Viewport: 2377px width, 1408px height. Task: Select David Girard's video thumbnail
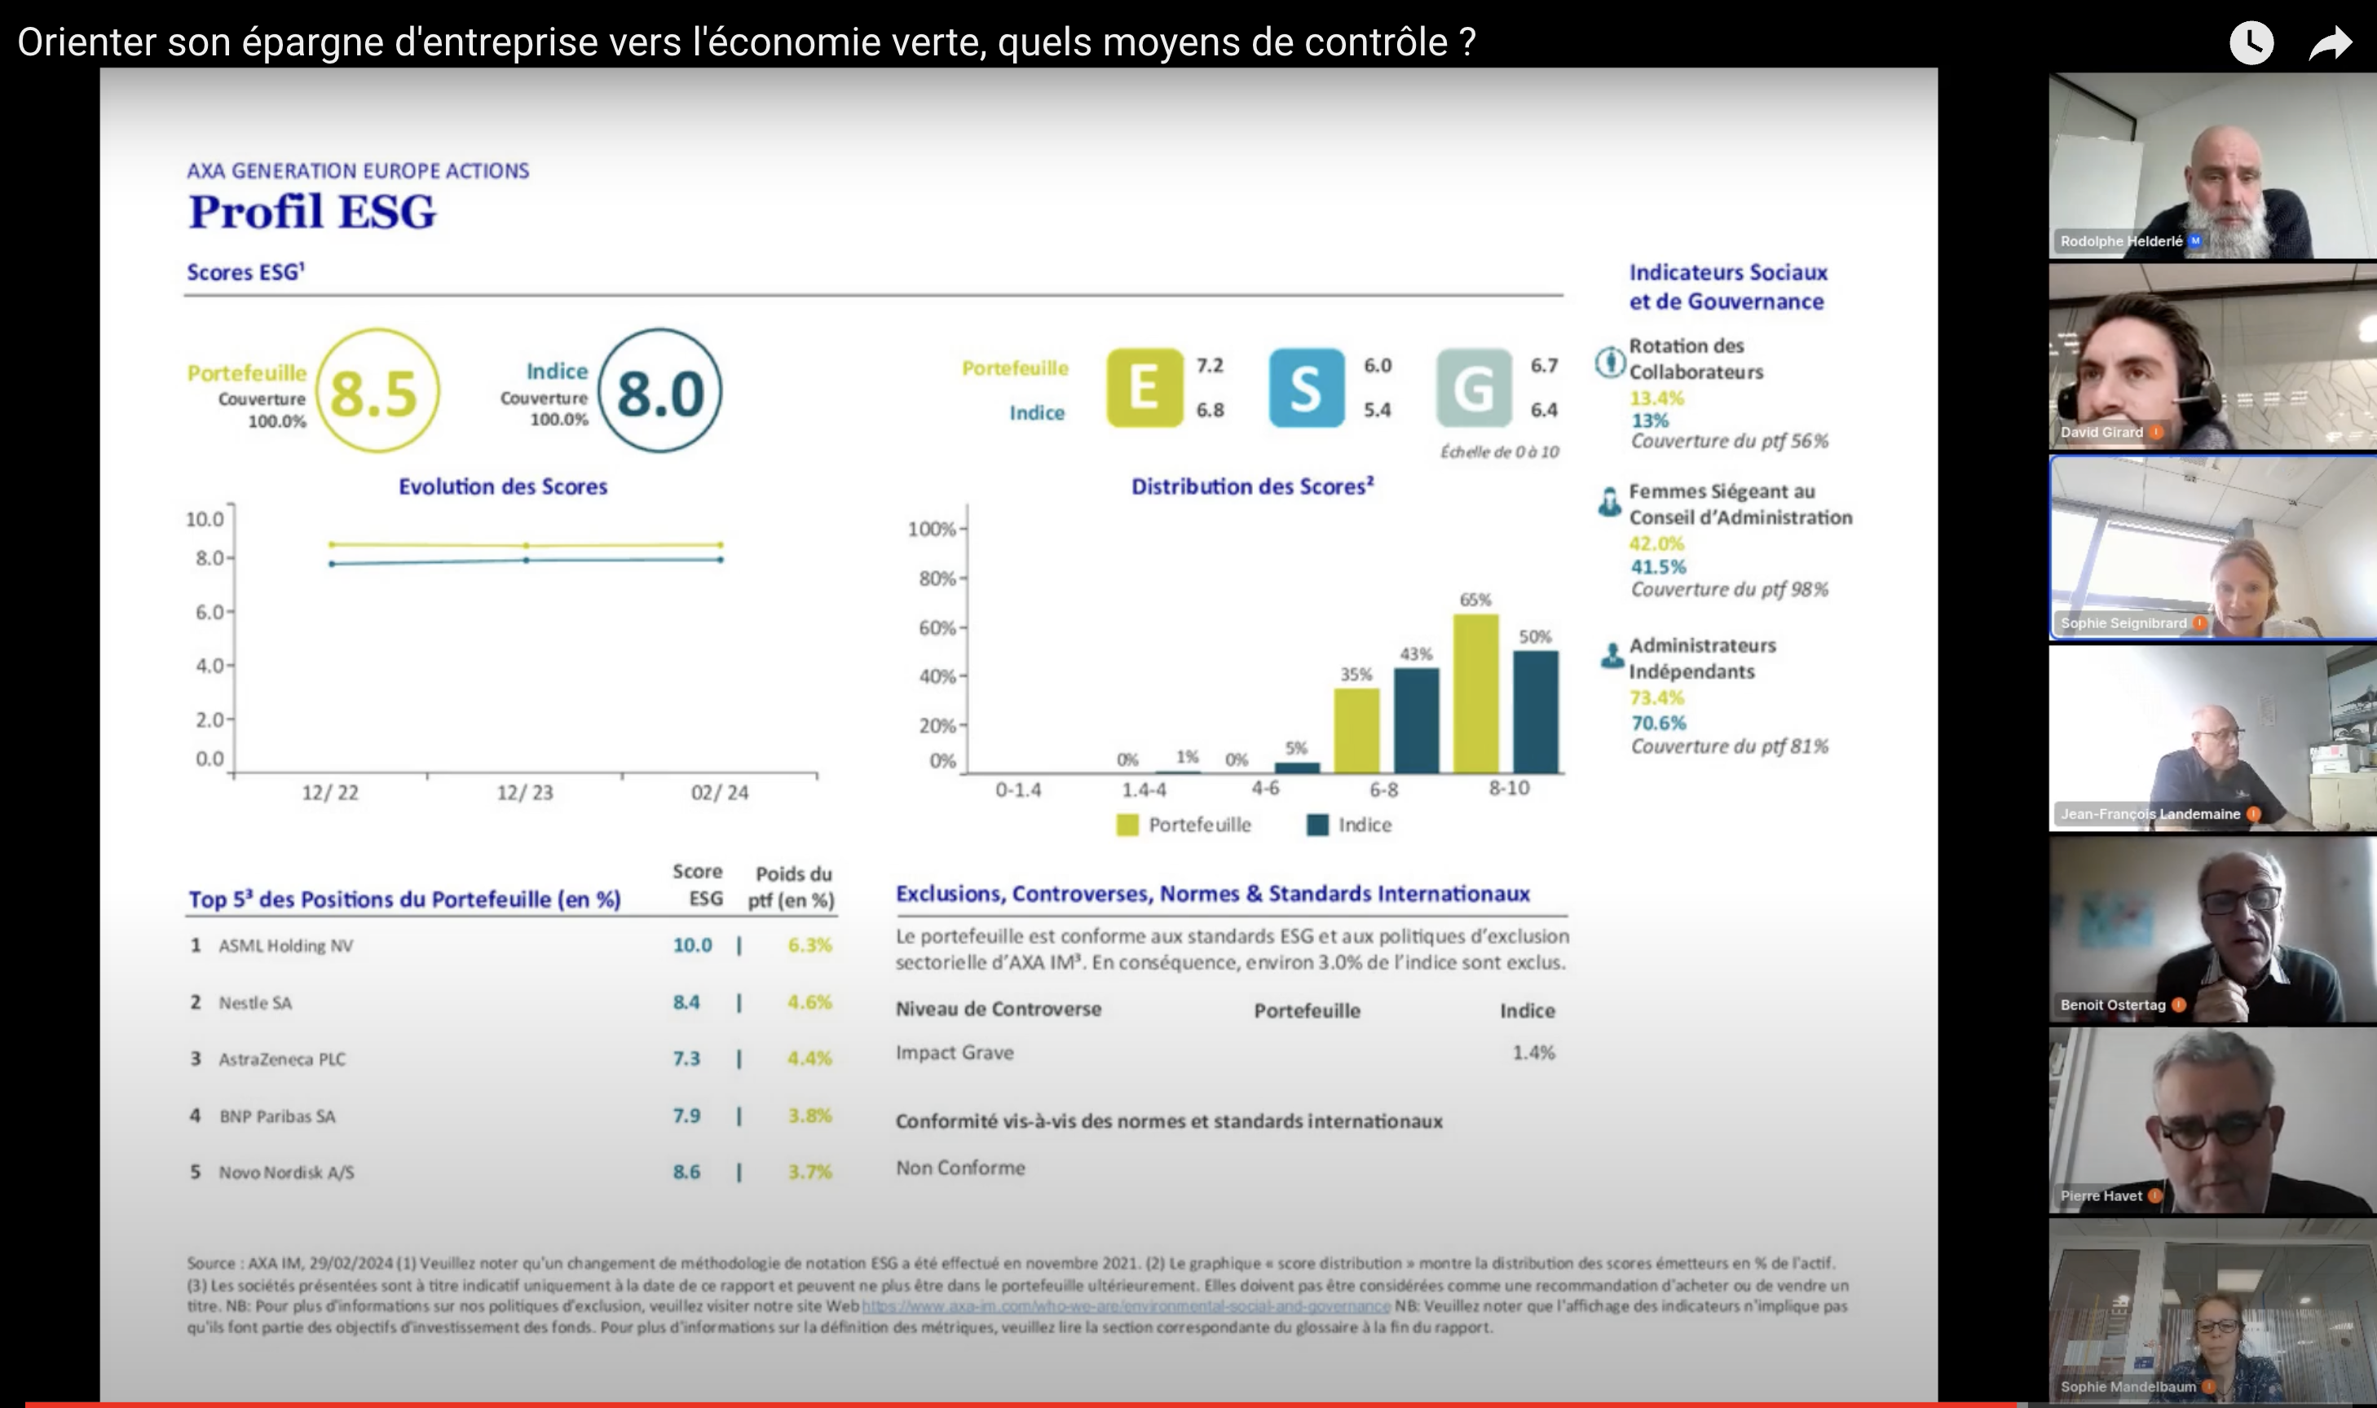[2212, 356]
